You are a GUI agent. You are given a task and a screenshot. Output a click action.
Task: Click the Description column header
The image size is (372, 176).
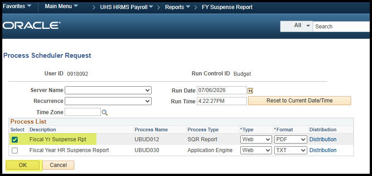(43, 130)
